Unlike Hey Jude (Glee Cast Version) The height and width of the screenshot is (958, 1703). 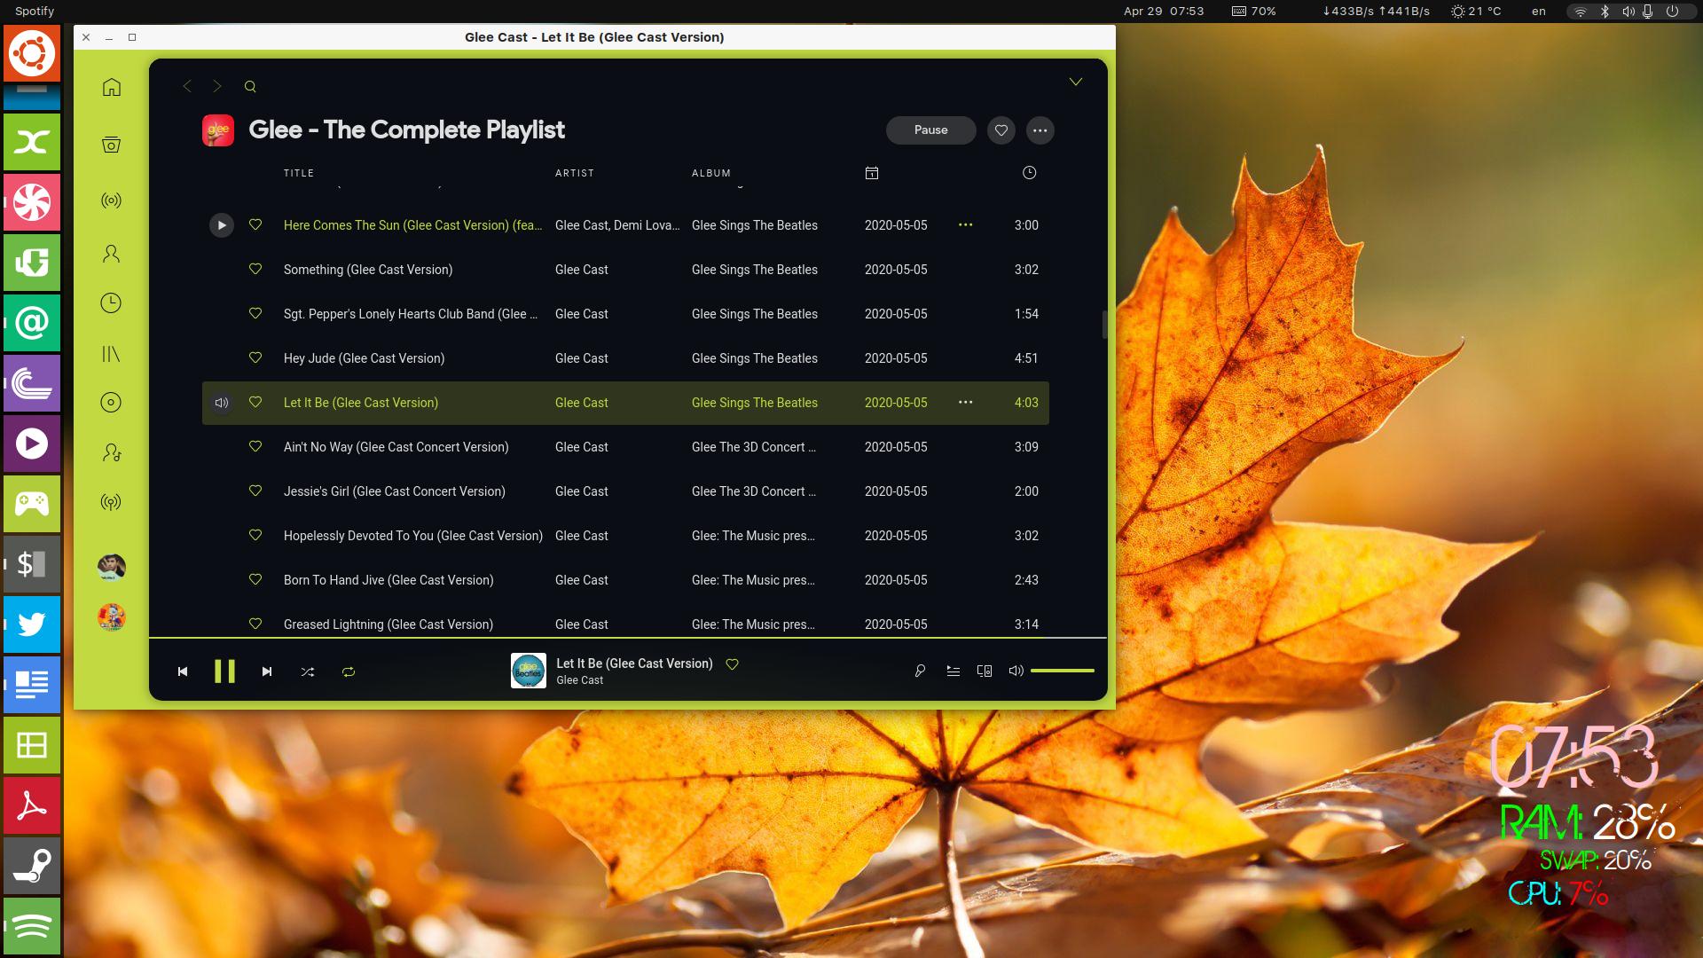tap(255, 357)
